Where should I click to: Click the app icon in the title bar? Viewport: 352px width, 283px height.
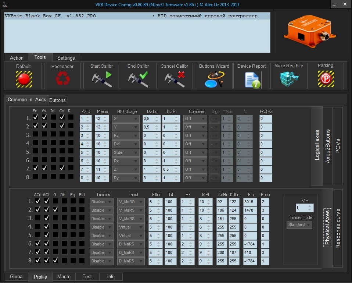tap(4, 4)
